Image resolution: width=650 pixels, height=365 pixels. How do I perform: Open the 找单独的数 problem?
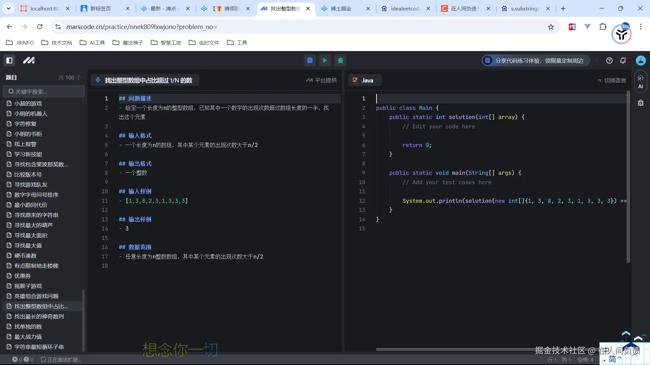click(x=28, y=326)
